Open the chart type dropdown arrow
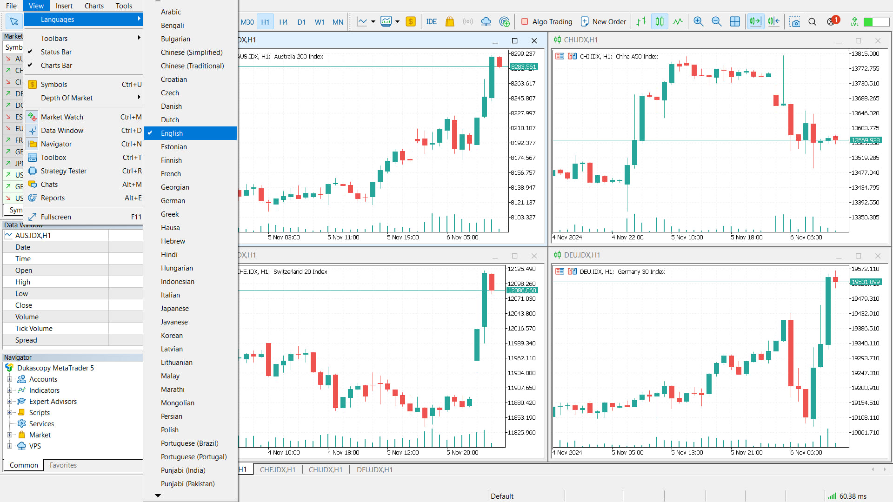 coord(373,21)
